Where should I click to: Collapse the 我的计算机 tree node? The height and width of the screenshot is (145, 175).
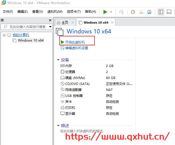tap(4, 35)
